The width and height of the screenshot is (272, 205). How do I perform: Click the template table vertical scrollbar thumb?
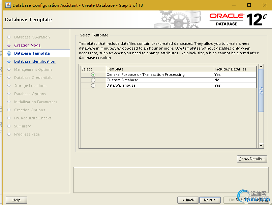[x=261, y=91]
